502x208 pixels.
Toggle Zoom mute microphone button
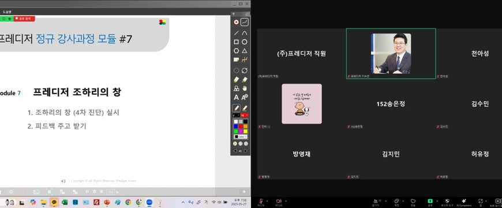click(x=261, y=201)
